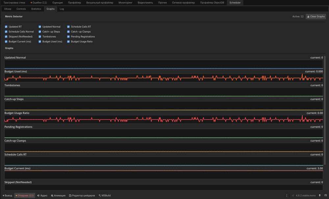Switch to the Мониторинг tab
The height and width of the screenshot is (199, 329).
125,3
